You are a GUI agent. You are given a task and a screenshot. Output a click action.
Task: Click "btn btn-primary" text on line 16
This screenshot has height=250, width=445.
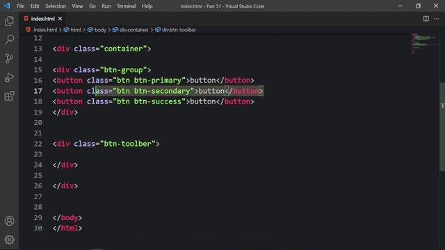click(149, 81)
